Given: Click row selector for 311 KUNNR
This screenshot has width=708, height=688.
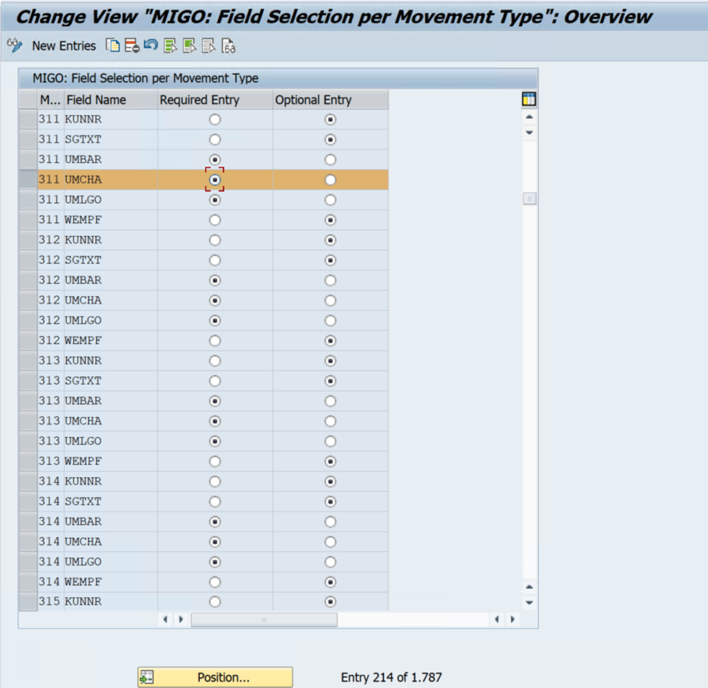Looking at the screenshot, I should point(28,120).
